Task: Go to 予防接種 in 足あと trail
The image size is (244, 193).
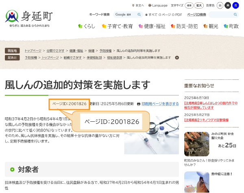Action: pyautogui.click(x=31, y=57)
